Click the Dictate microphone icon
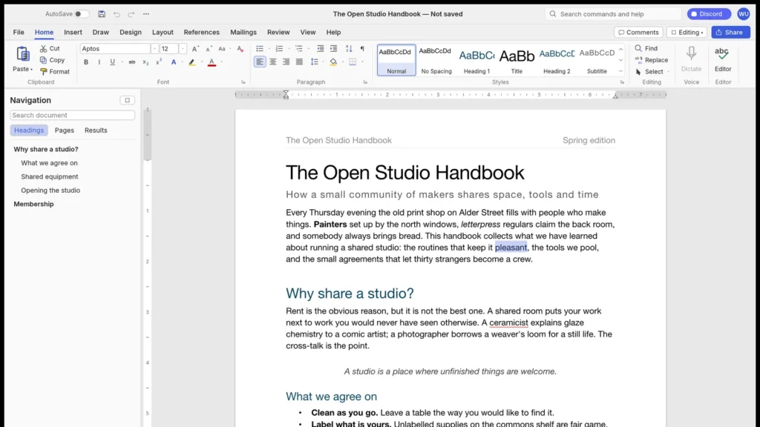760x427 pixels. coord(691,53)
